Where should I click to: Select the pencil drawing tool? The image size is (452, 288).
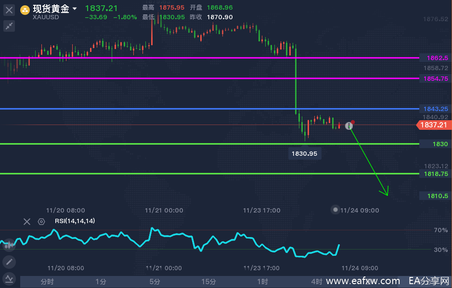[9, 262]
